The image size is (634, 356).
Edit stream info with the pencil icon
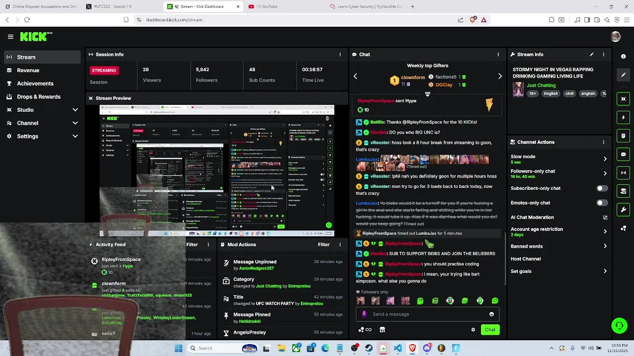tap(591, 54)
